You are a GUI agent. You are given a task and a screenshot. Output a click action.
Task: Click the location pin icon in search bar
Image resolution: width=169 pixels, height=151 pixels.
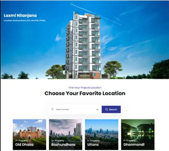52,109
